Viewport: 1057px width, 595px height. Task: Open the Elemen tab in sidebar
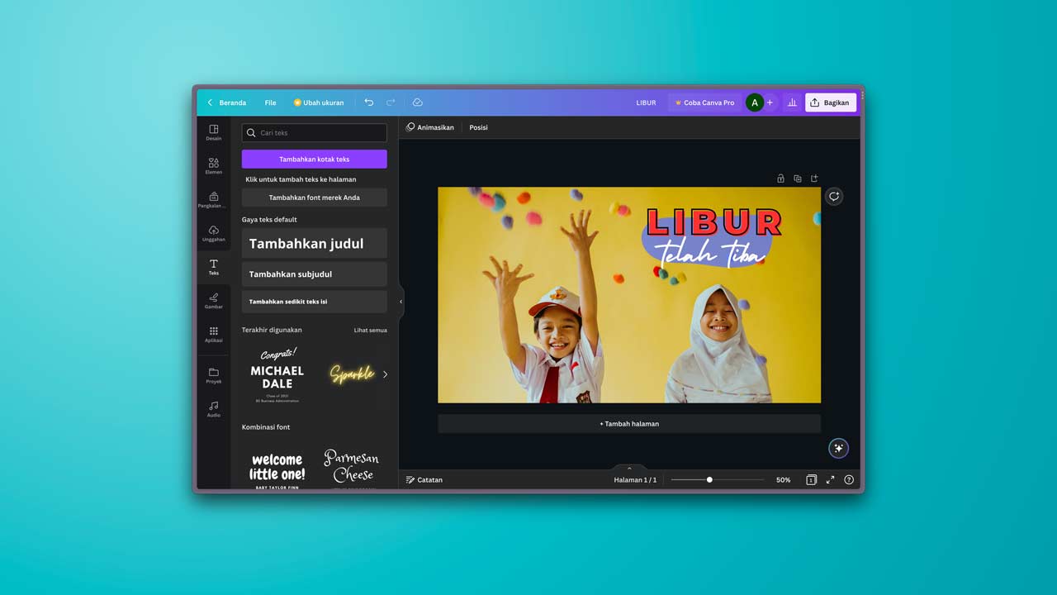coord(214,166)
